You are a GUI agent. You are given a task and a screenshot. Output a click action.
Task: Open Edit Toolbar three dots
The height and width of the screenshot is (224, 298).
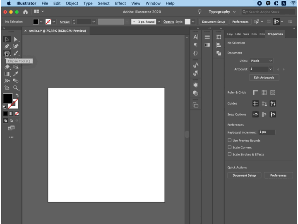(12, 137)
